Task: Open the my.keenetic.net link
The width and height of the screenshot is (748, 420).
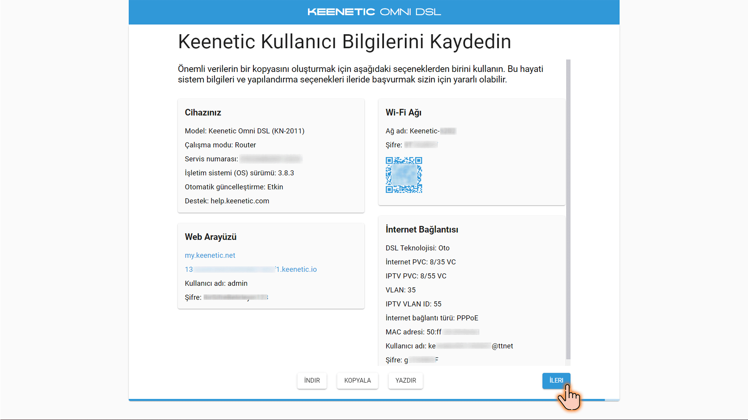Action: (210, 255)
